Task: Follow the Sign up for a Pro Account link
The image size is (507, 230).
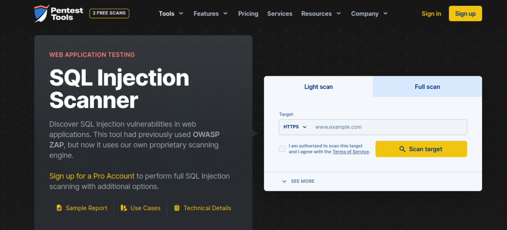Action: pyautogui.click(x=92, y=176)
